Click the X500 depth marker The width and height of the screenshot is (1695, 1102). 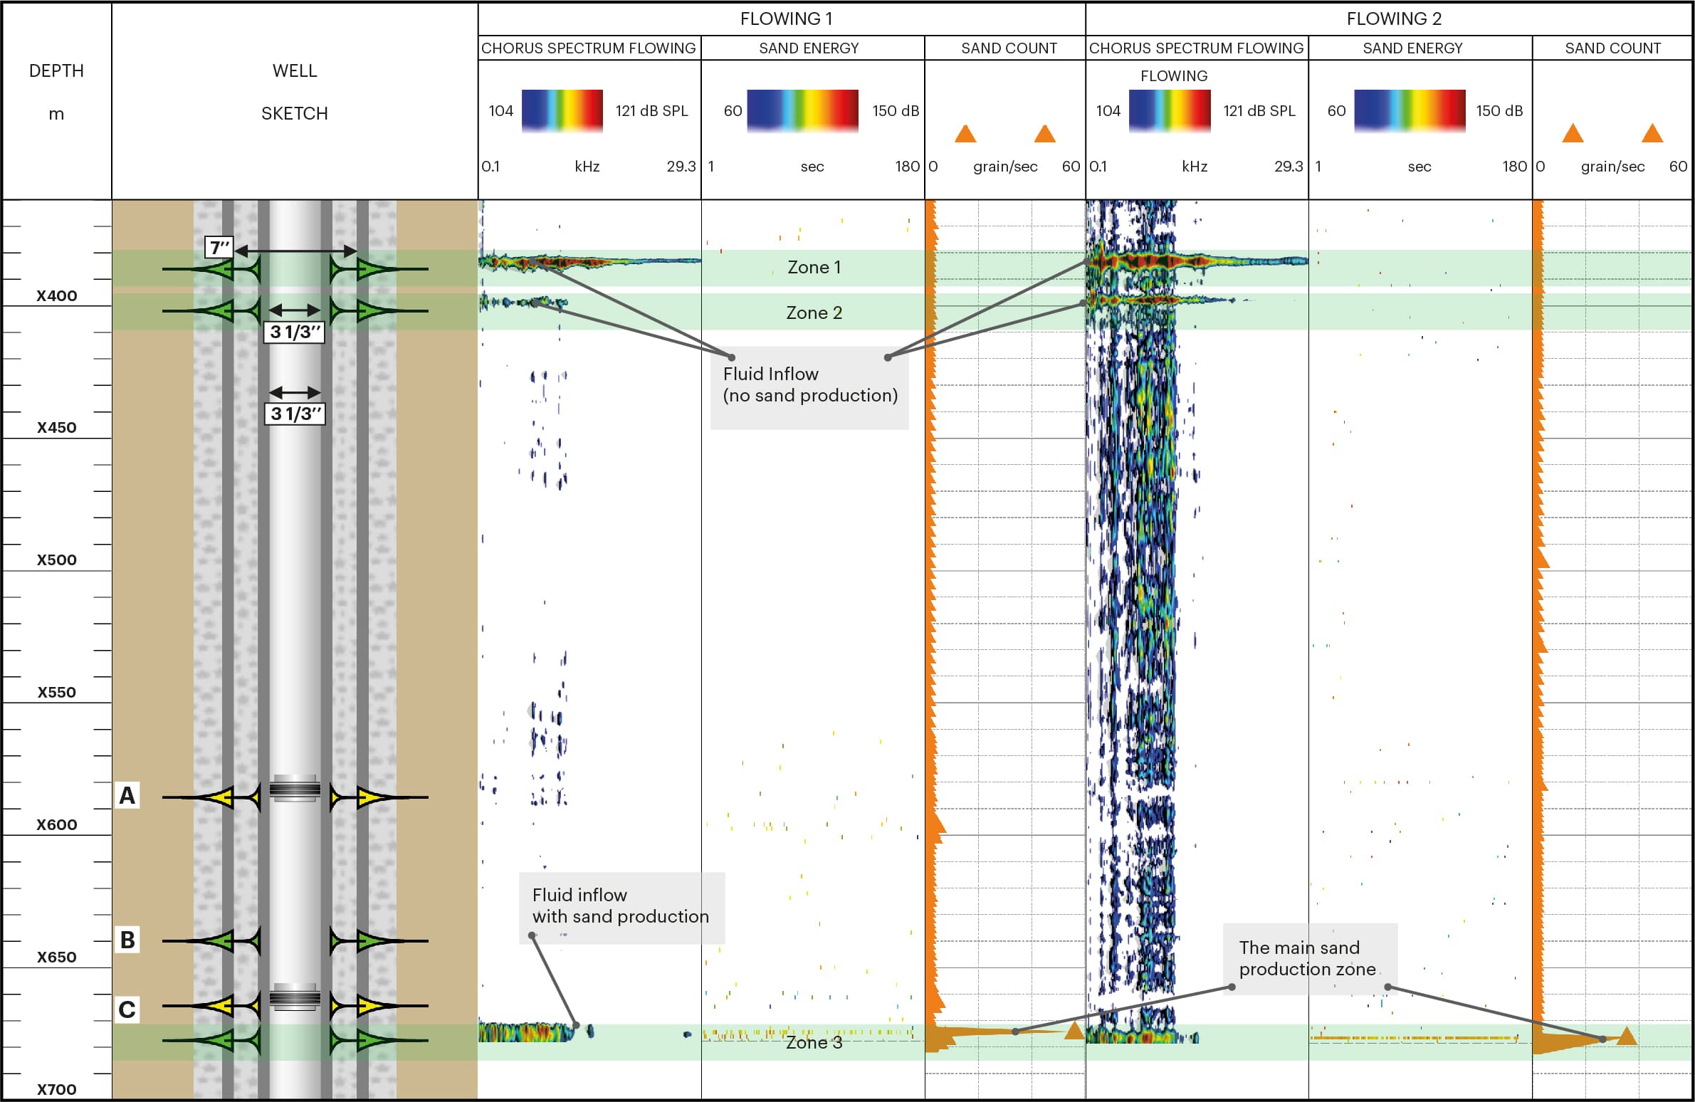point(56,560)
